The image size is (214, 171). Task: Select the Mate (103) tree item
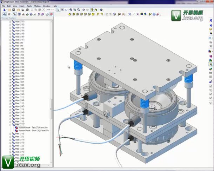20,58
